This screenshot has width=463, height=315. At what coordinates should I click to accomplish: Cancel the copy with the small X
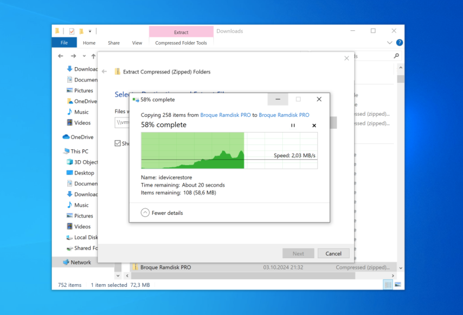314,126
